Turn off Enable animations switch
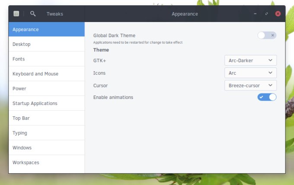The width and height of the screenshot is (294, 185). [267, 97]
